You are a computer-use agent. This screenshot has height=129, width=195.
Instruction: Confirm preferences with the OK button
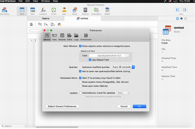[140, 106]
